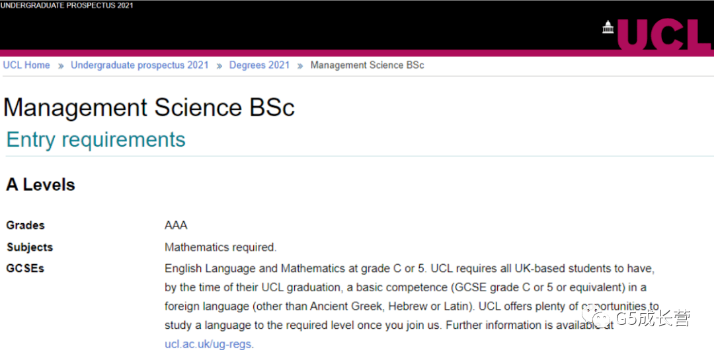Click the UNDERGRADUATE PROSPECTUS 2021 header text
714x350 pixels.
(67, 5)
